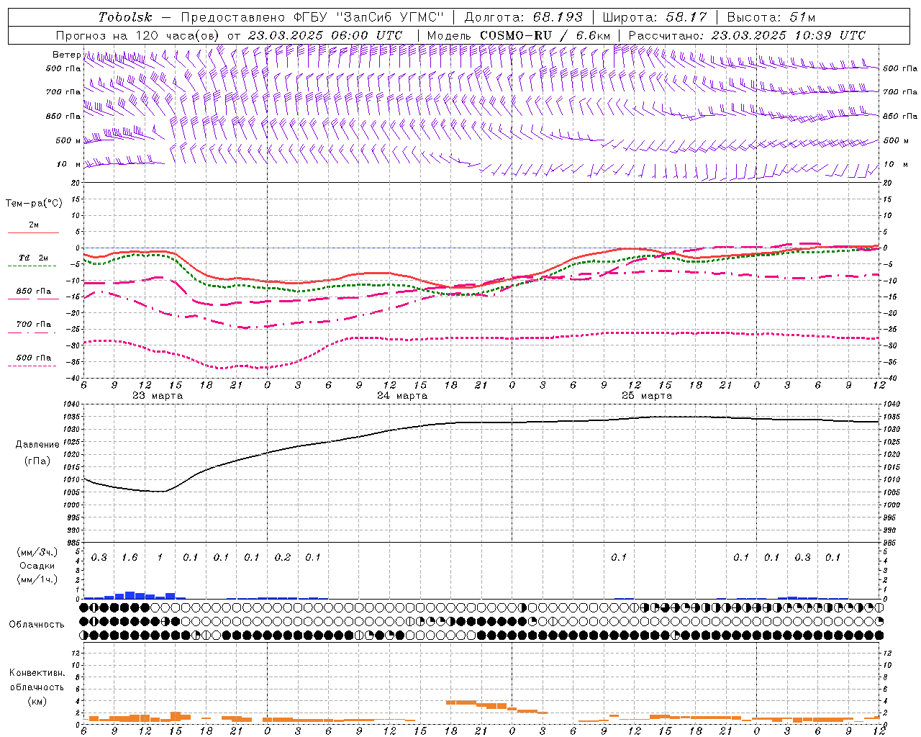Click the tallest blue precipitation bar

click(x=130, y=595)
